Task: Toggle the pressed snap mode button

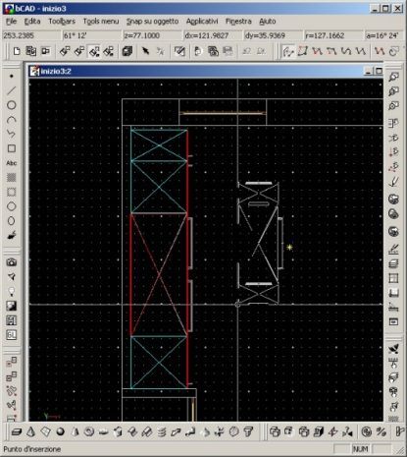Action: point(94,51)
